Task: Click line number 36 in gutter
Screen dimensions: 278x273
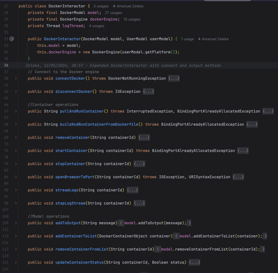Action: click(6, 65)
